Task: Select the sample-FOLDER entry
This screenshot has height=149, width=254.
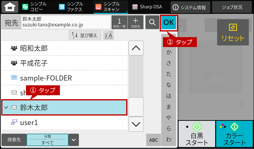Action: coord(65,78)
